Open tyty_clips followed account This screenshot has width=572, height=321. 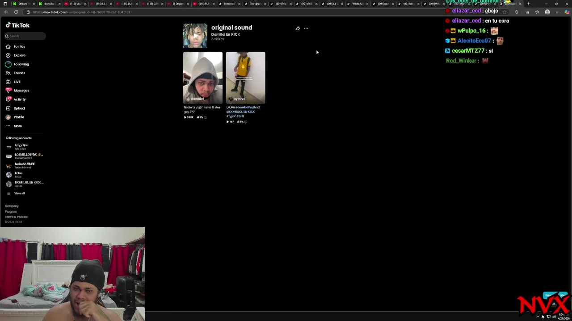coord(18,147)
